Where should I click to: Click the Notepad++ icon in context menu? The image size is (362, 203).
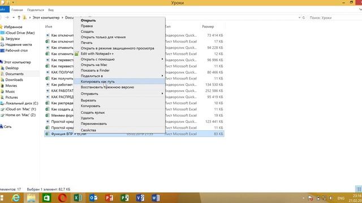tap(77, 54)
